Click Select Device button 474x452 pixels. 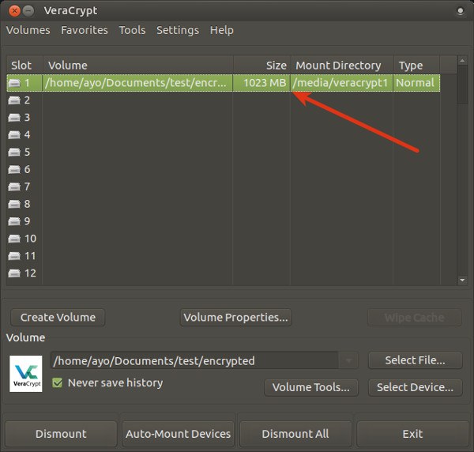coord(416,387)
